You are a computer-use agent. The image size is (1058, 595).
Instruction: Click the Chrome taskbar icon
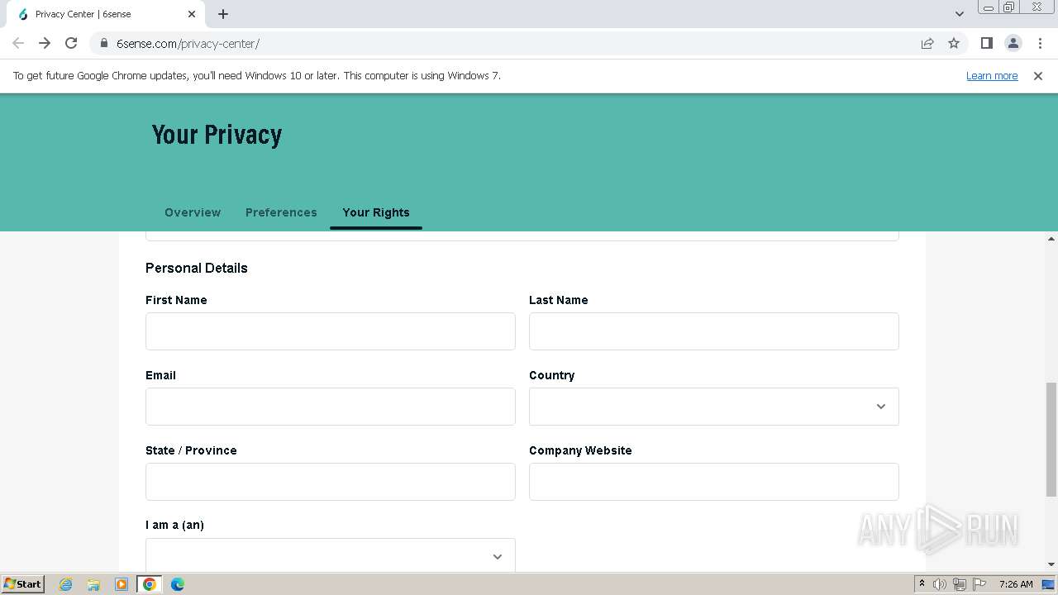(150, 584)
